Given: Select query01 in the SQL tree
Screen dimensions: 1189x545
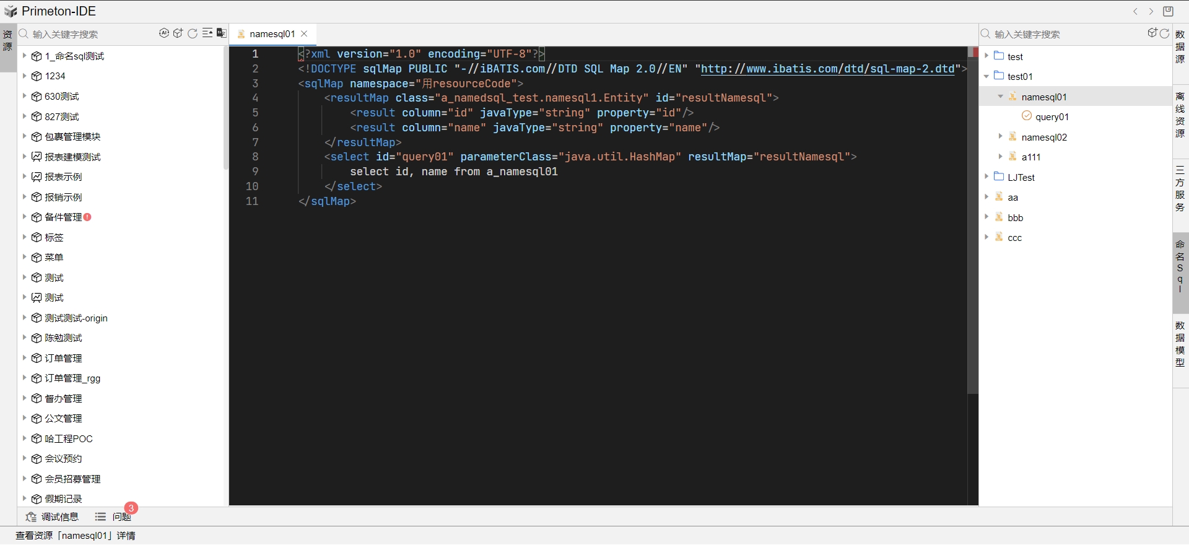Looking at the screenshot, I should [1052, 117].
